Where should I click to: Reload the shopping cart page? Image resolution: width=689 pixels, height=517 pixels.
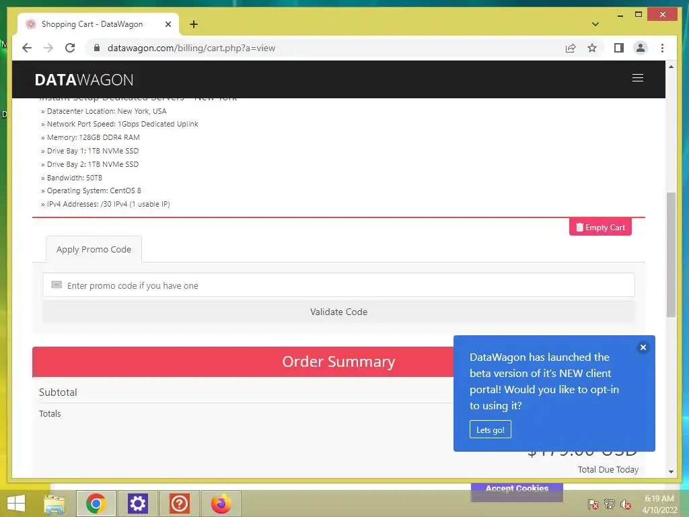70,48
